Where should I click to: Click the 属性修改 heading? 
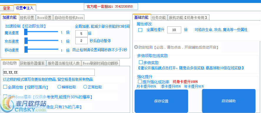coord(144,24)
